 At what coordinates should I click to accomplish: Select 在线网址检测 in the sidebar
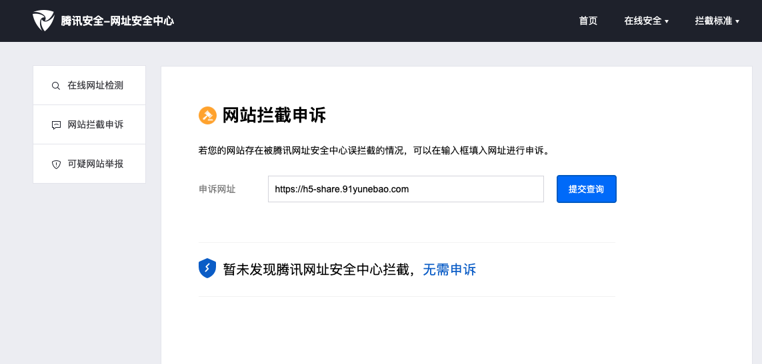pyautogui.click(x=89, y=85)
